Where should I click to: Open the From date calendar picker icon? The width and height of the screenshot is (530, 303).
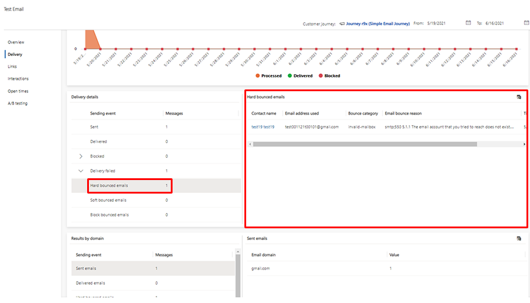tap(468, 22)
